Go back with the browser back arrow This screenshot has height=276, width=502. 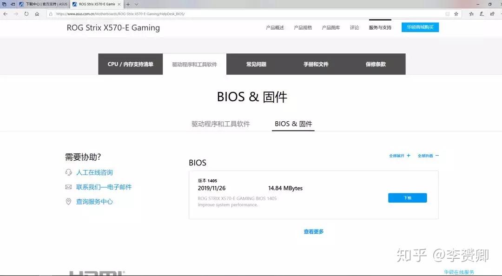(6, 14)
